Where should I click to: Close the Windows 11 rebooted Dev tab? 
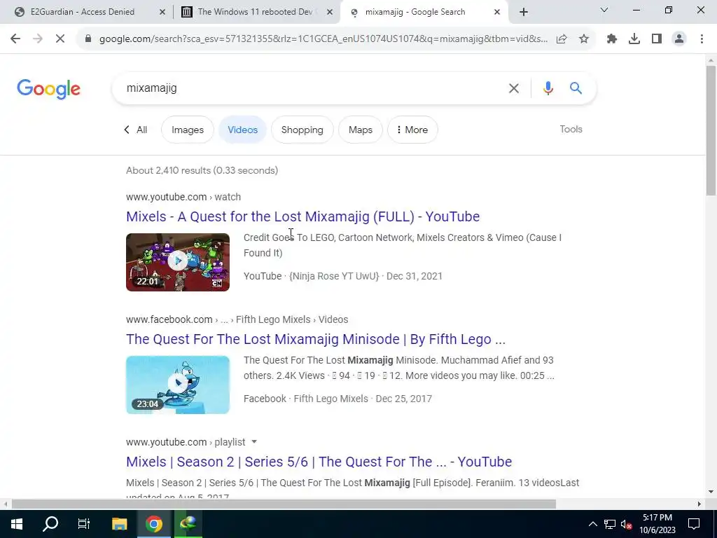pyautogui.click(x=330, y=12)
